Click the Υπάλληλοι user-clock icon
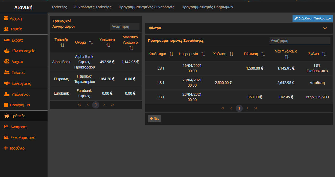The height and width of the screenshot is (177, 335). click(7, 94)
